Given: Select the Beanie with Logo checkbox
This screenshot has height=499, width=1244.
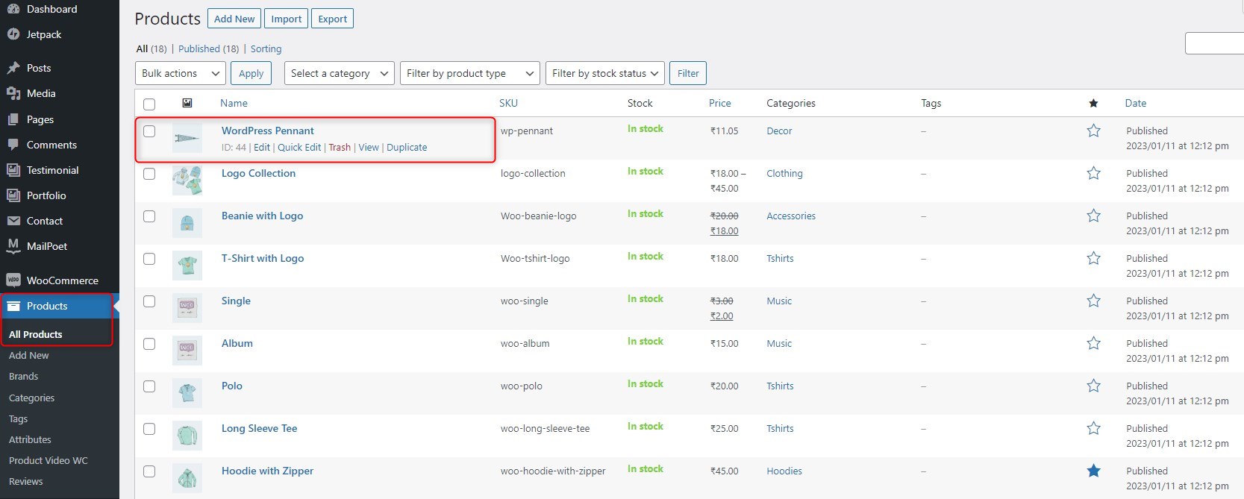Looking at the screenshot, I should tap(149, 216).
